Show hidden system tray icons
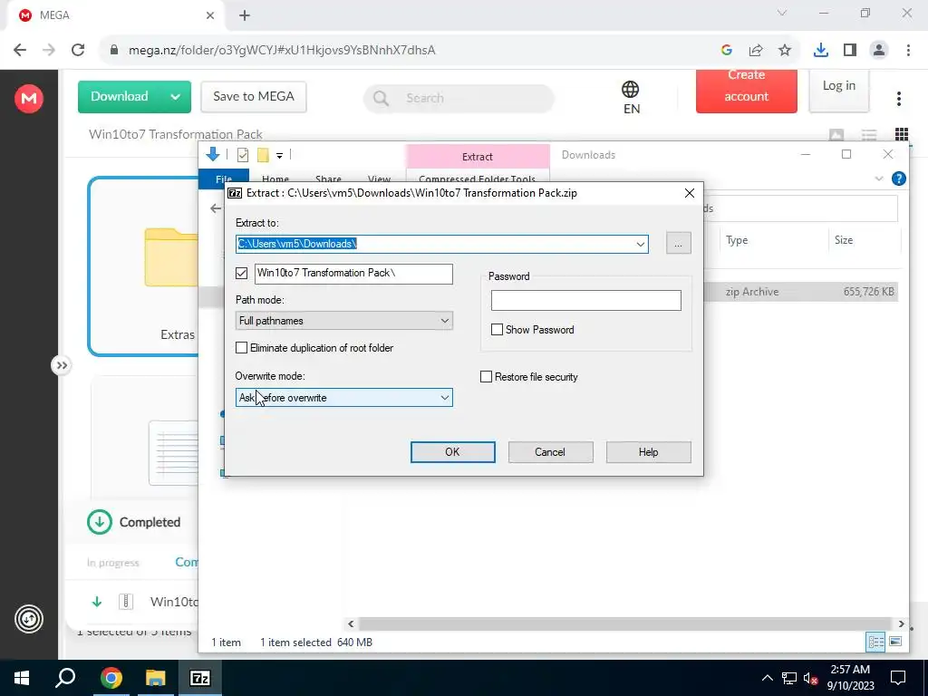This screenshot has height=696, width=928. click(767, 678)
